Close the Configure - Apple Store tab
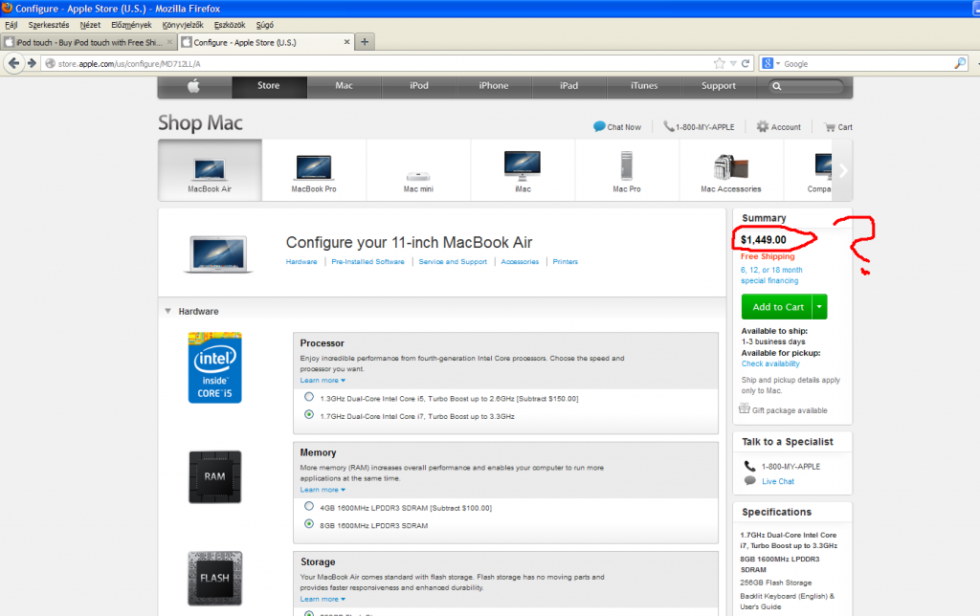This screenshot has width=980, height=616. pyautogui.click(x=346, y=42)
